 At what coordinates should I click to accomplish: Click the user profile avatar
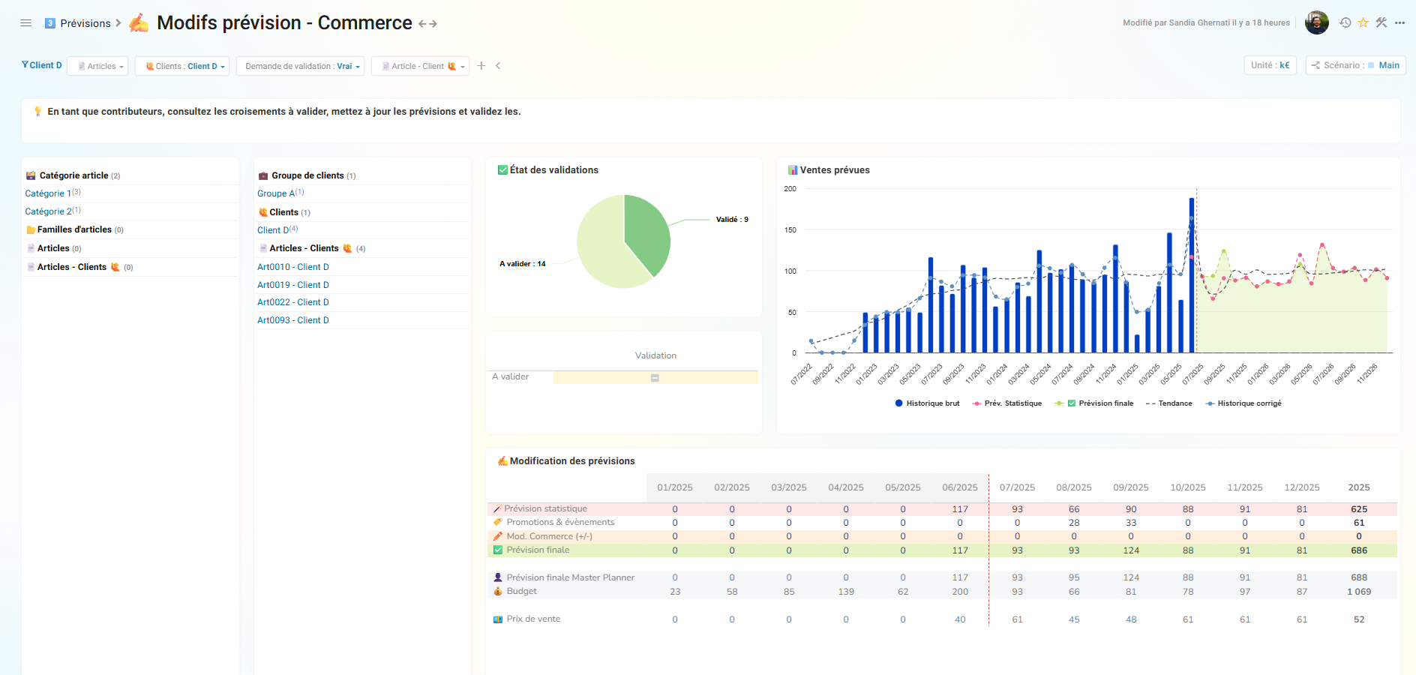point(1316,23)
